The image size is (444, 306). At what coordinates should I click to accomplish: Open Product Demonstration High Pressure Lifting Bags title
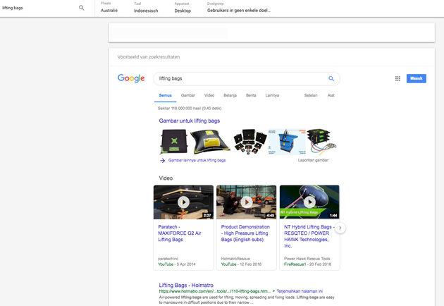[245, 233]
